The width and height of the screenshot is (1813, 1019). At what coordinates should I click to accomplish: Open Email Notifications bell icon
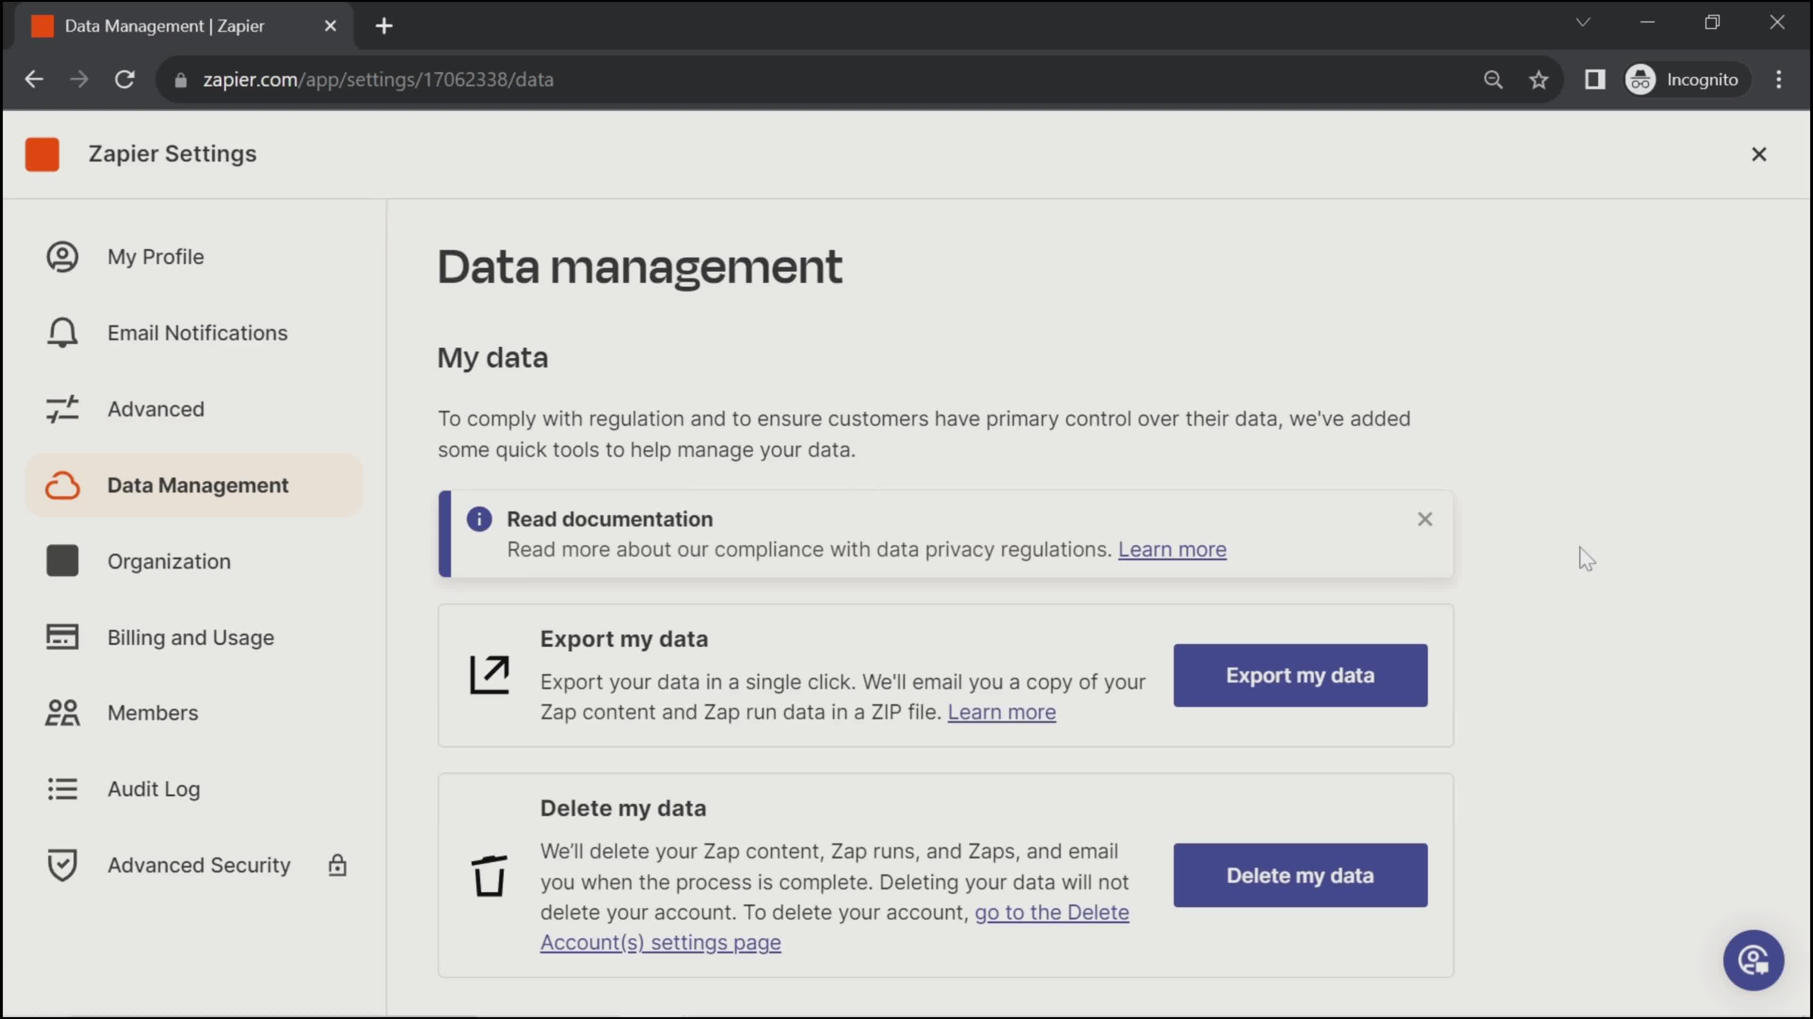tap(62, 333)
